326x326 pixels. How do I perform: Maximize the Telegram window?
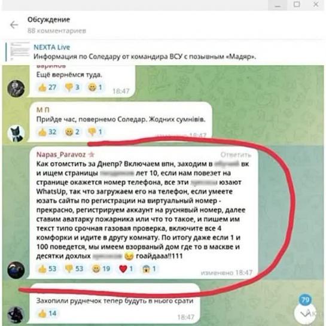pos(297,4)
